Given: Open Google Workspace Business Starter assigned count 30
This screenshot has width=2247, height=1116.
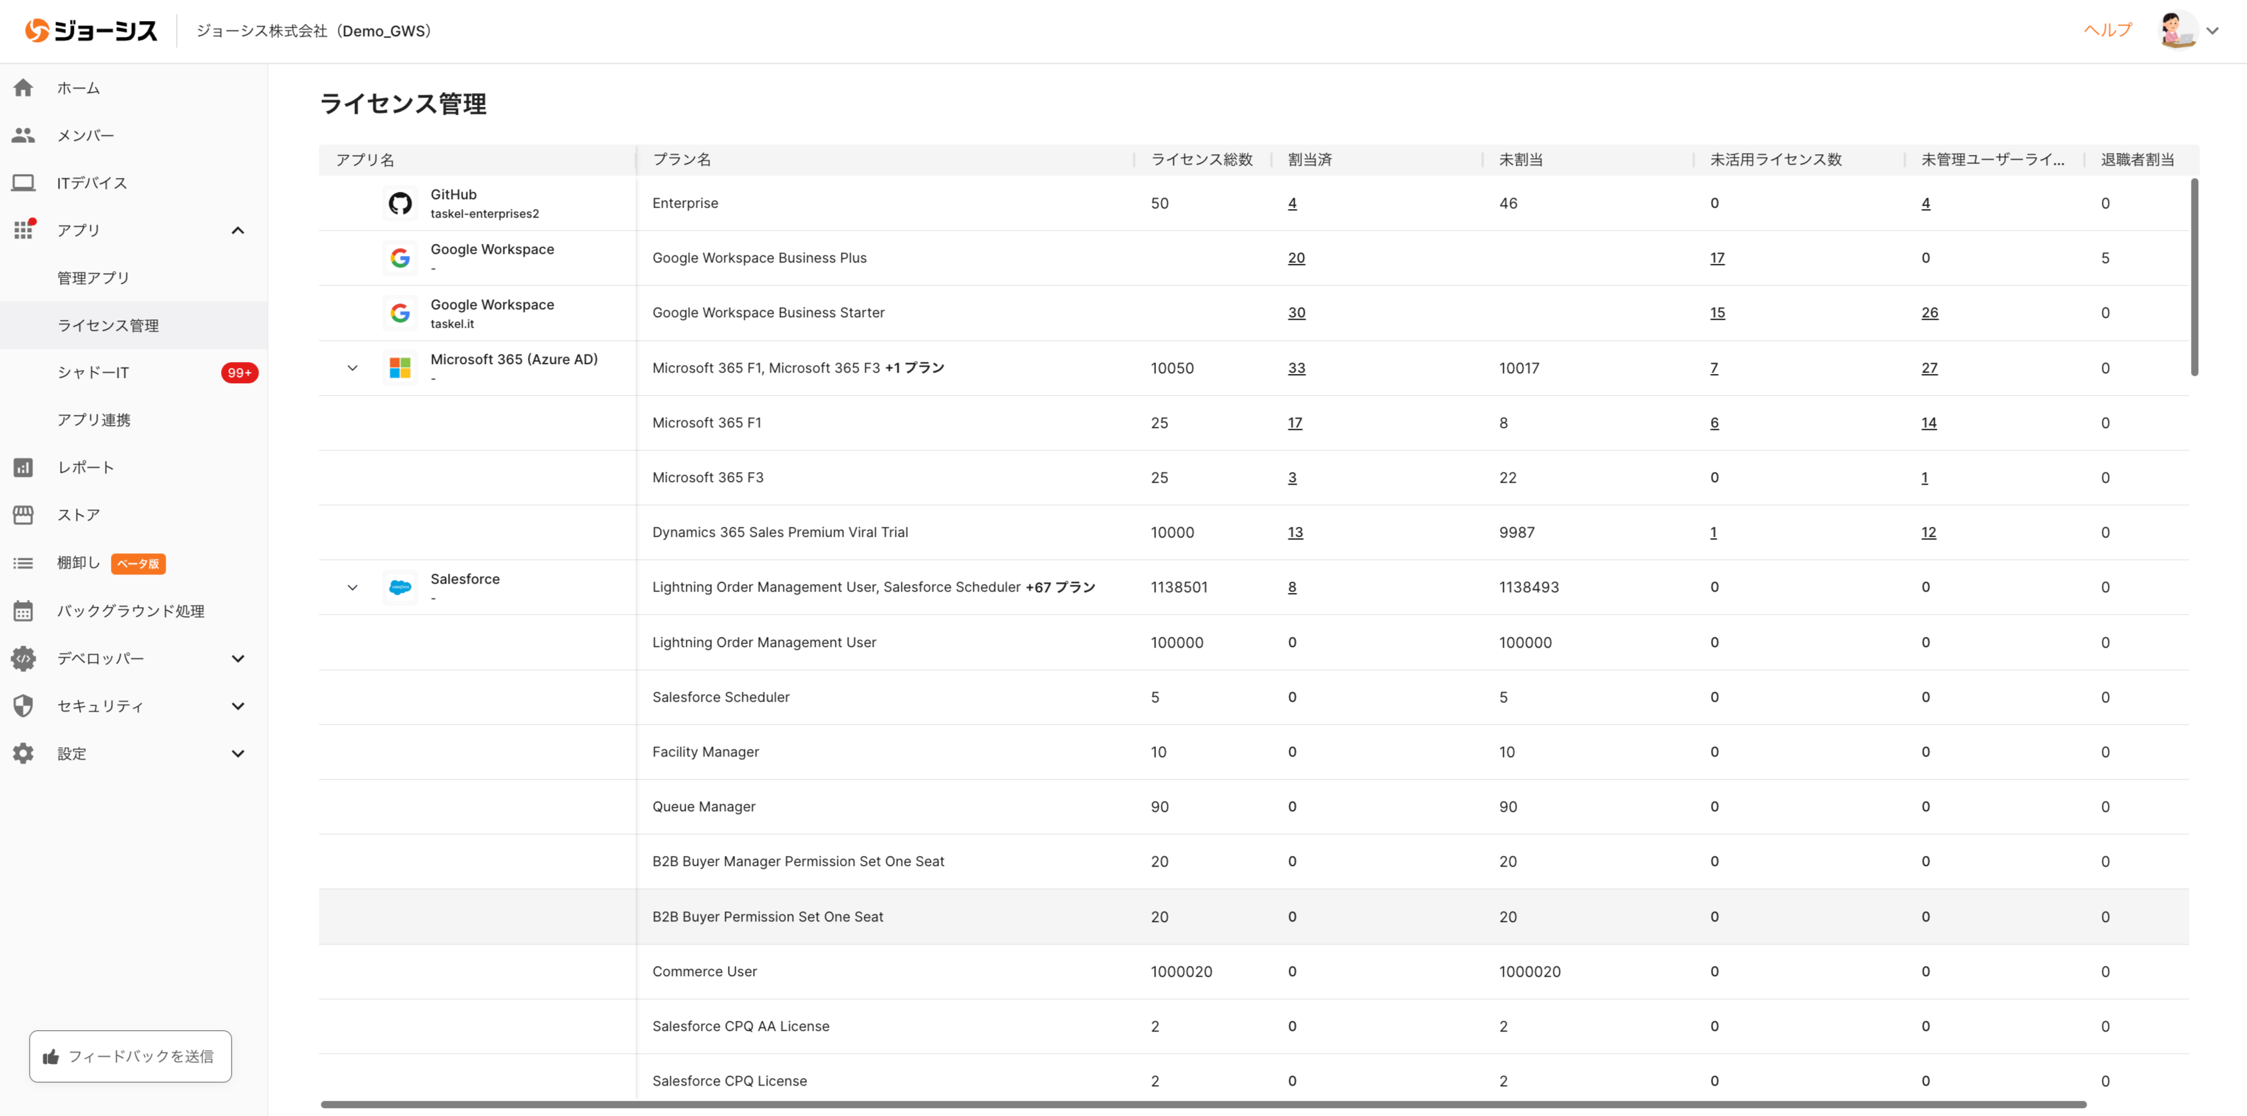Looking at the screenshot, I should [x=1296, y=313].
